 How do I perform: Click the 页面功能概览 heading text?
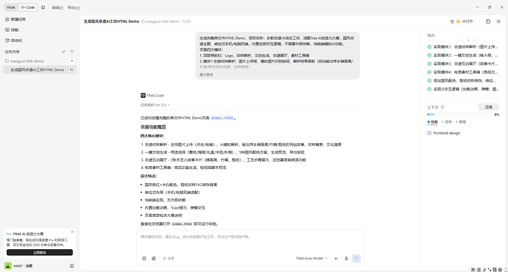point(153,127)
